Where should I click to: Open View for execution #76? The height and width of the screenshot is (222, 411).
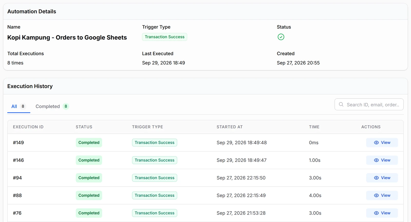(382, 213)
